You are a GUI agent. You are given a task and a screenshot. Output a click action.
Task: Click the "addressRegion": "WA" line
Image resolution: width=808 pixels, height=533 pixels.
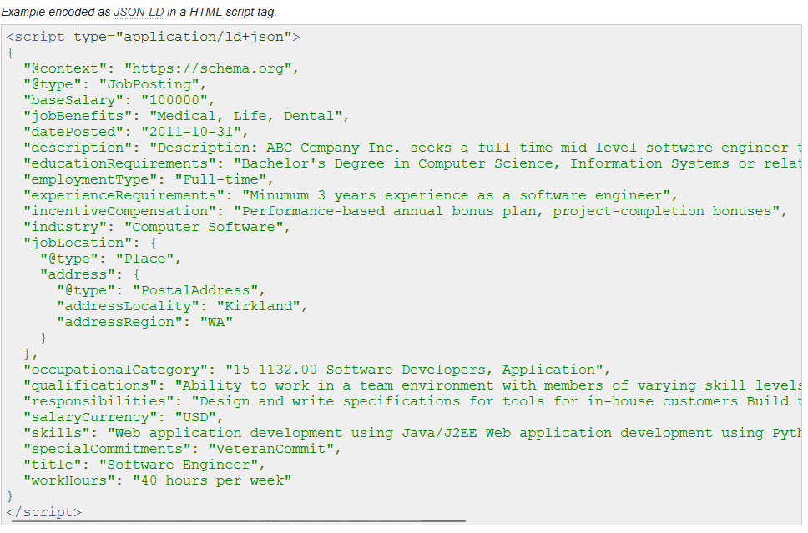(x=144, y=323)
